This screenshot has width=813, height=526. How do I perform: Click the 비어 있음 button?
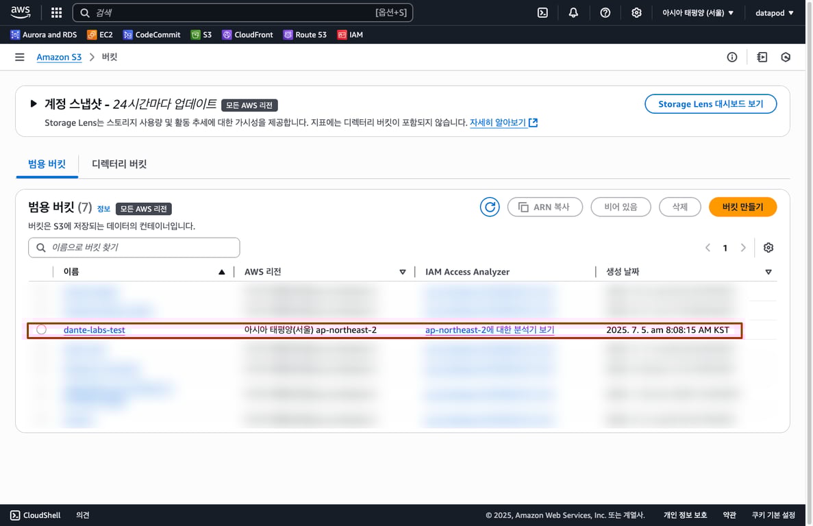[x=621, y=207]
